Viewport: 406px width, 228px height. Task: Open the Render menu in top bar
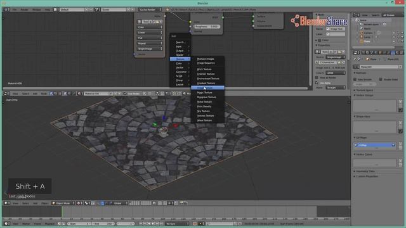[24, 9]
